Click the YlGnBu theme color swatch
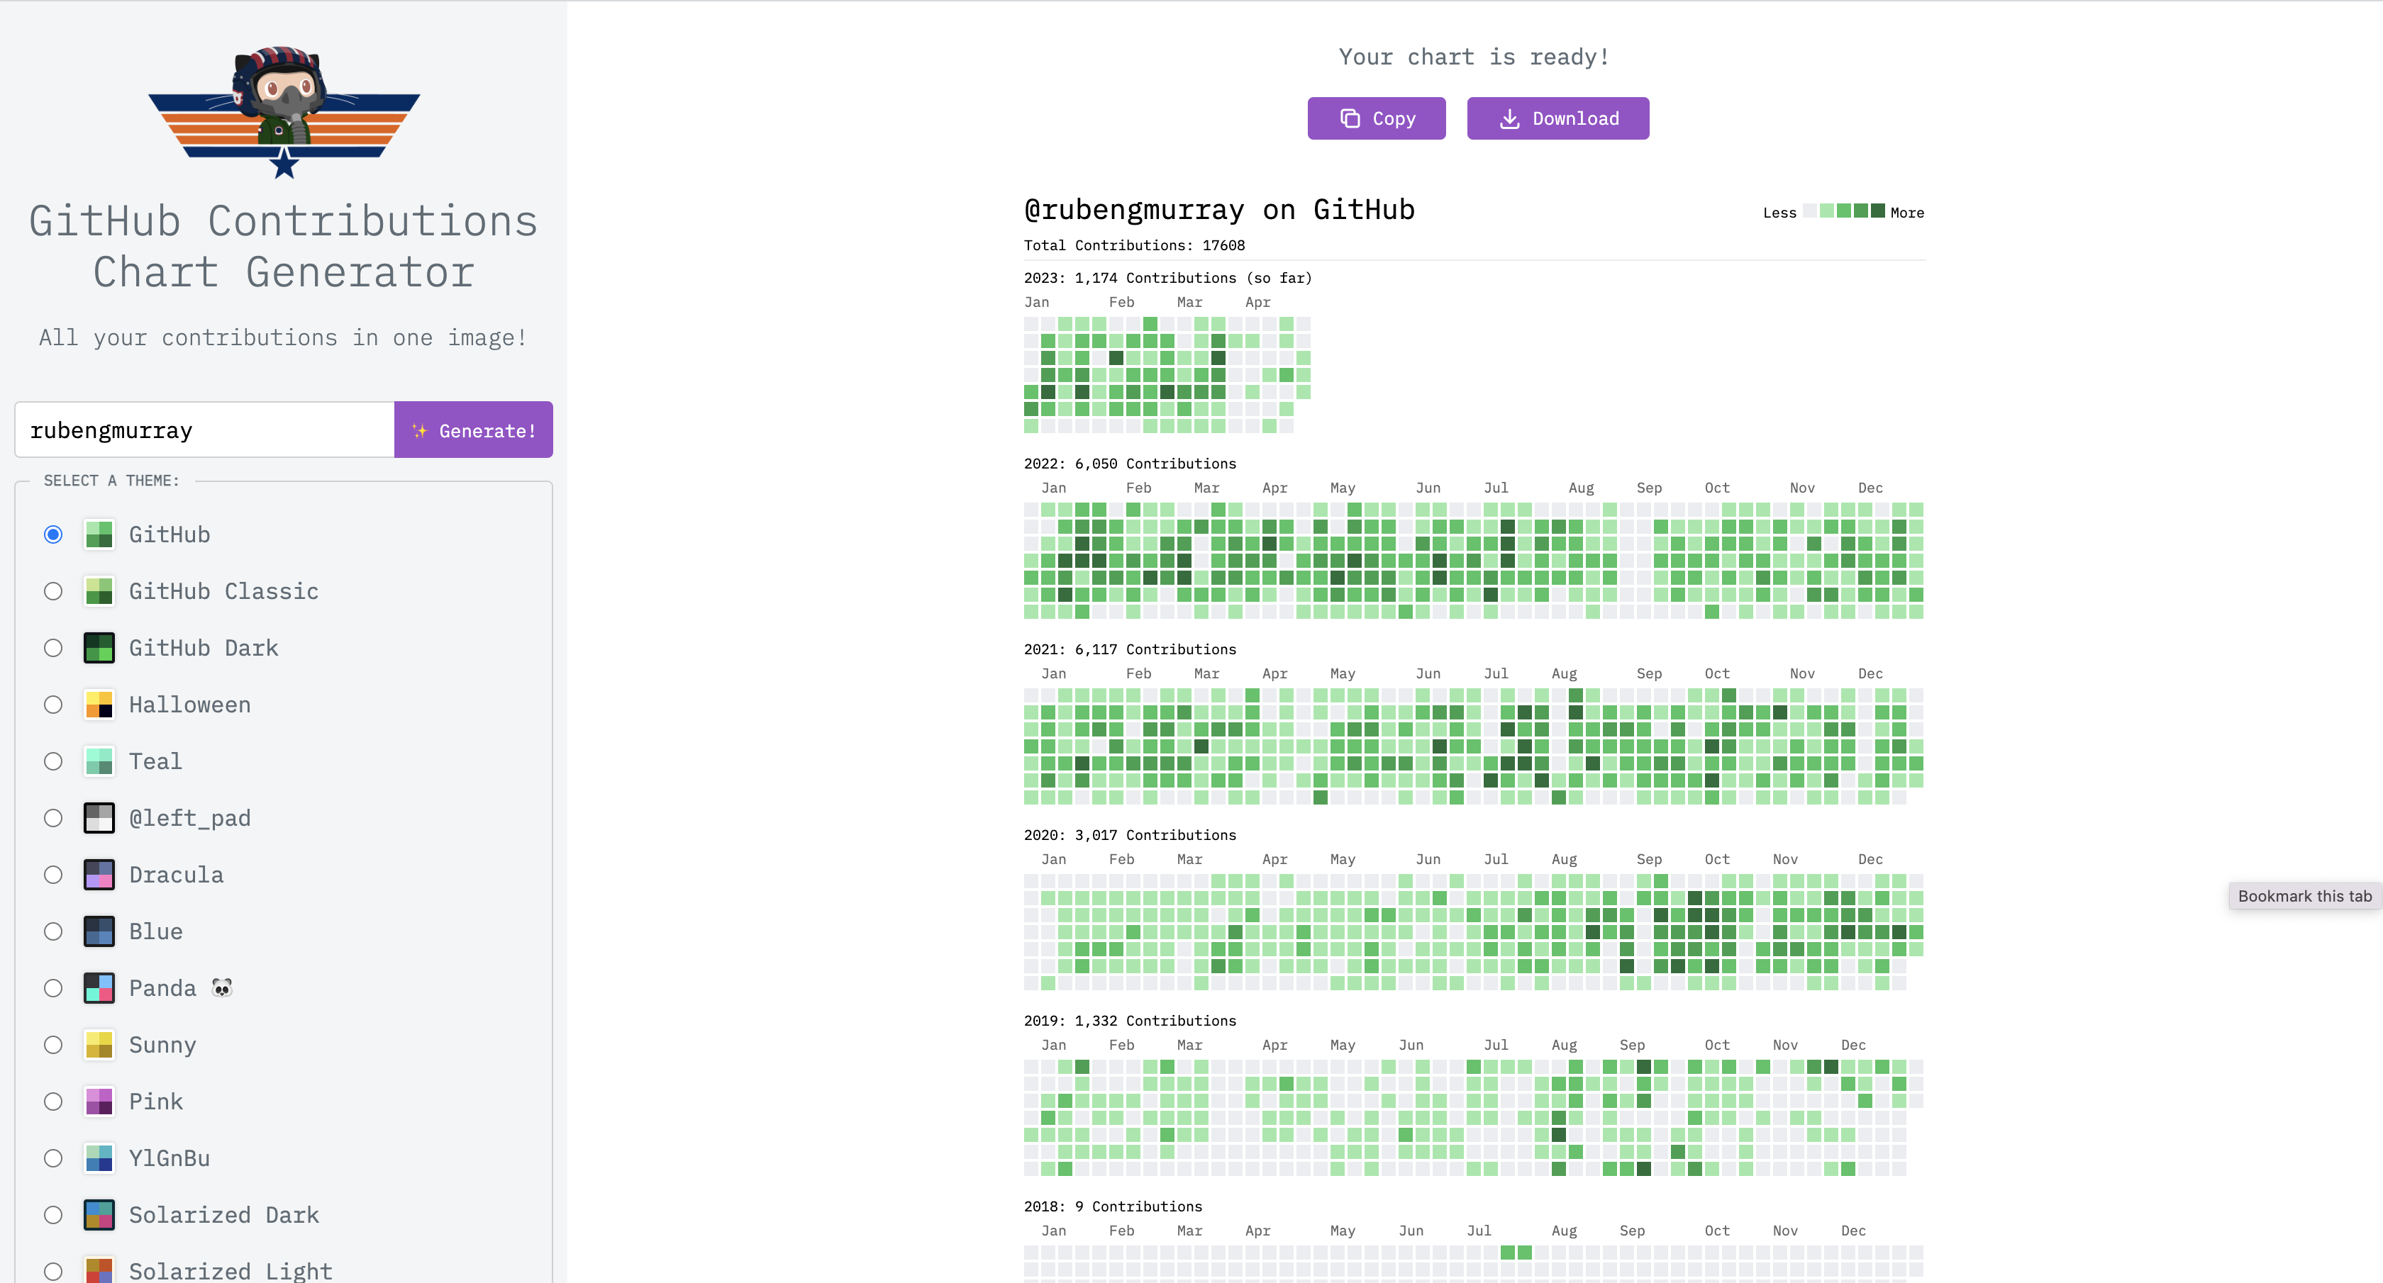Viewport: 2383px width, 1283px height. point(99,1158)
